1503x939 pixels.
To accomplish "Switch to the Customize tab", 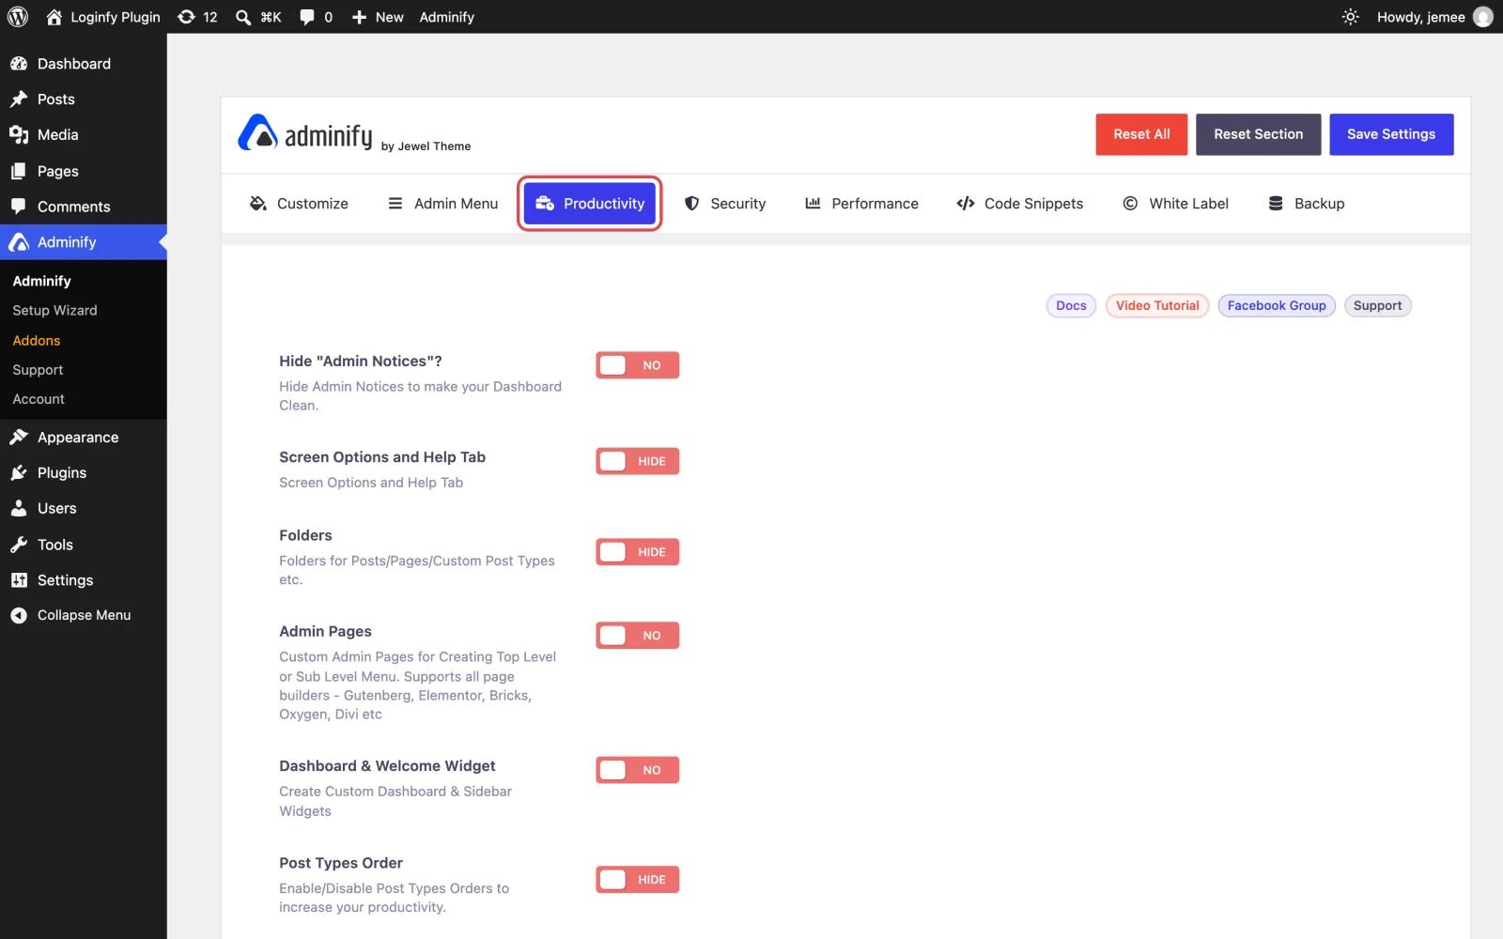I will coord(299,204).
